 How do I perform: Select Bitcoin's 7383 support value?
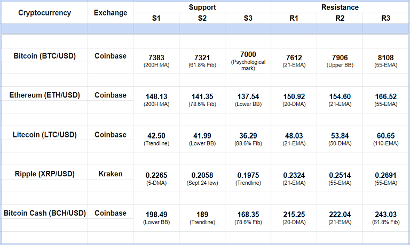pyautogui.click(x=156, y=57)
